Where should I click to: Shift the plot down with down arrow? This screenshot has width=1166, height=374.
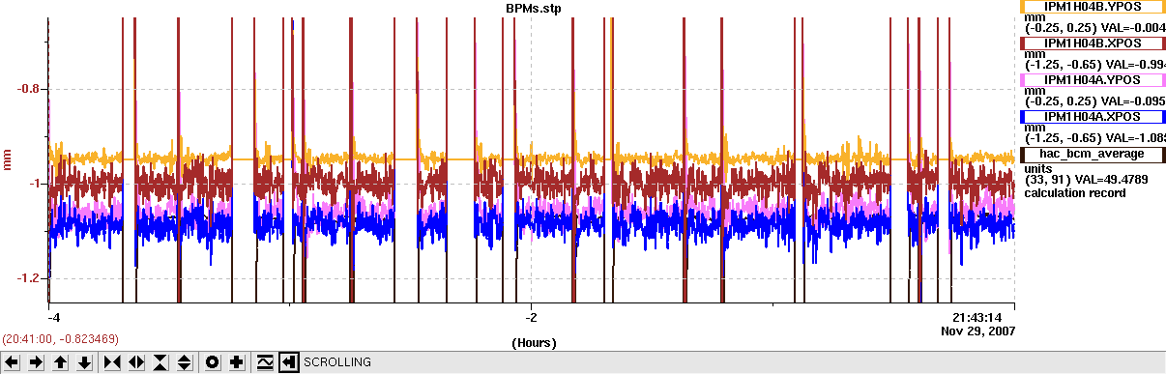click(x=85, y=362)
